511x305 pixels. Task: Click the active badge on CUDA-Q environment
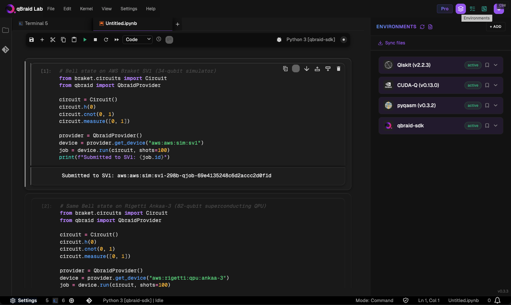pyautogui.click(x=473, y=85)
